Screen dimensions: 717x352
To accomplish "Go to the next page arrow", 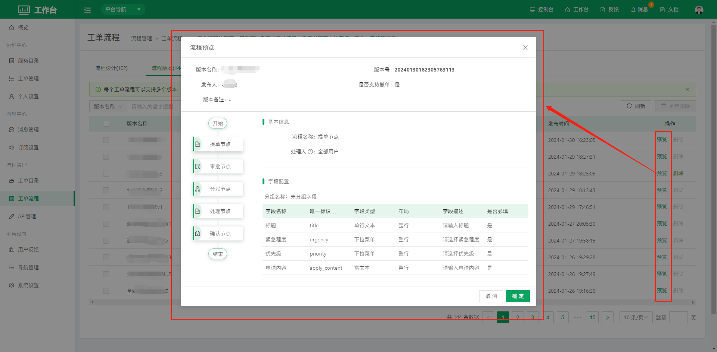I will click(607, 317).
